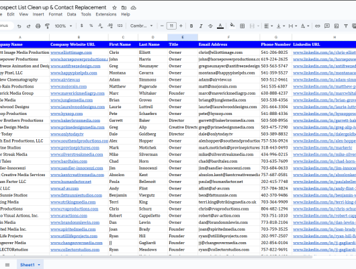Toggle strikethrough formatting
The height and width of the screenshot is (269, 356).
(210, 26)
